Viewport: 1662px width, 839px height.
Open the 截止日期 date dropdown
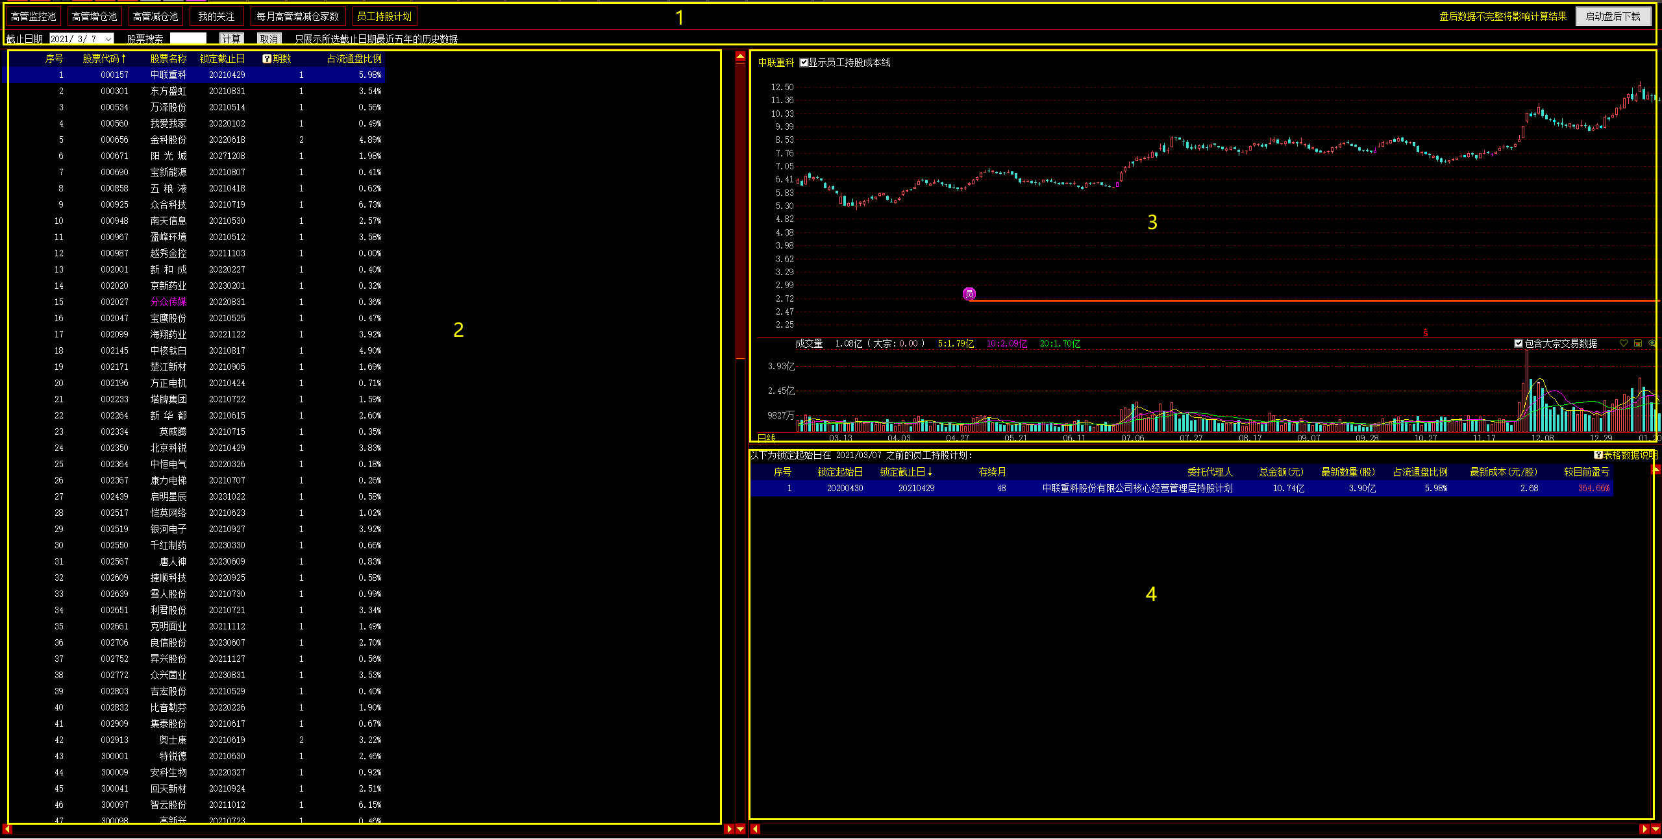click(x=108, y=39)
